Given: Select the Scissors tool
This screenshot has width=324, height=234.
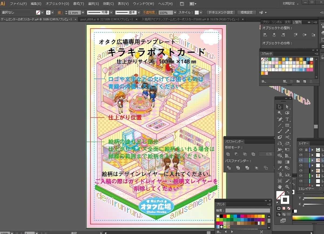Looking at the screenshot, I should point(287,137).
